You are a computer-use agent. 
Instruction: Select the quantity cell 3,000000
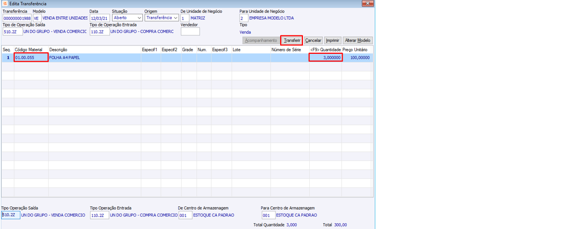326,58
